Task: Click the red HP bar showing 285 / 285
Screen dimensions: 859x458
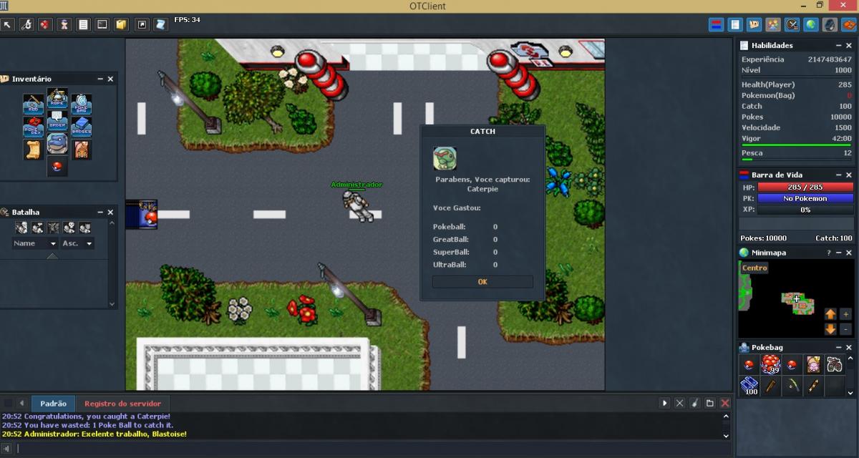Action: click(x=805, y=187)
